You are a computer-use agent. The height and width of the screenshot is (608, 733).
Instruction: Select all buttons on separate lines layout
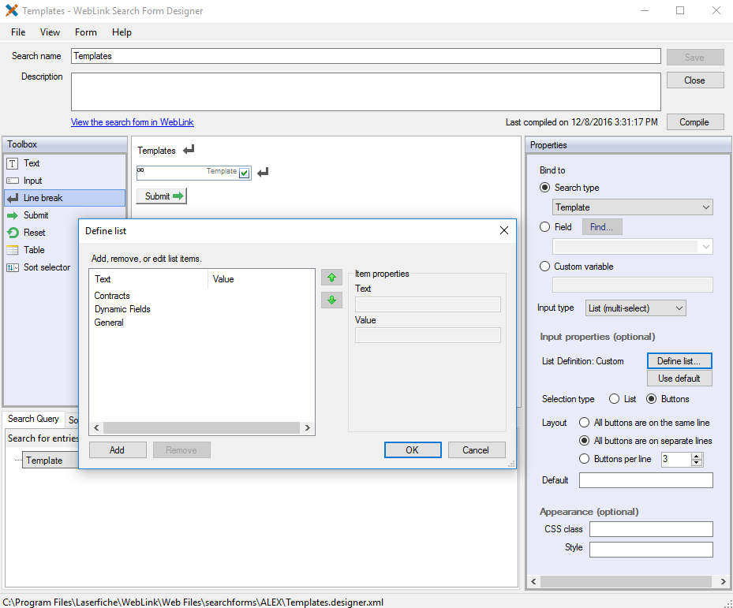coord(584,440)
